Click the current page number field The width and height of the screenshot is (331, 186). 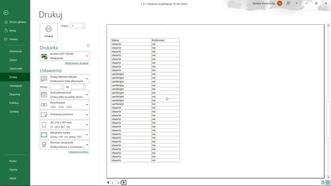tap(114, 182)
